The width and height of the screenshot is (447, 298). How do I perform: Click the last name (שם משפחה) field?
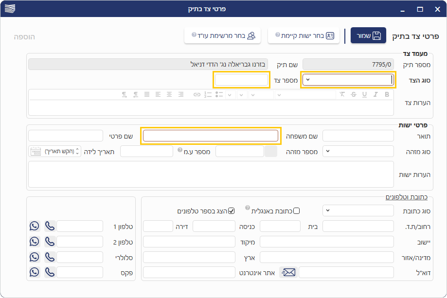click(211, 136)
